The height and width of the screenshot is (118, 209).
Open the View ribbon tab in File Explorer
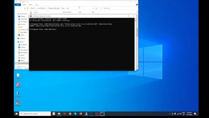point(37,5)
